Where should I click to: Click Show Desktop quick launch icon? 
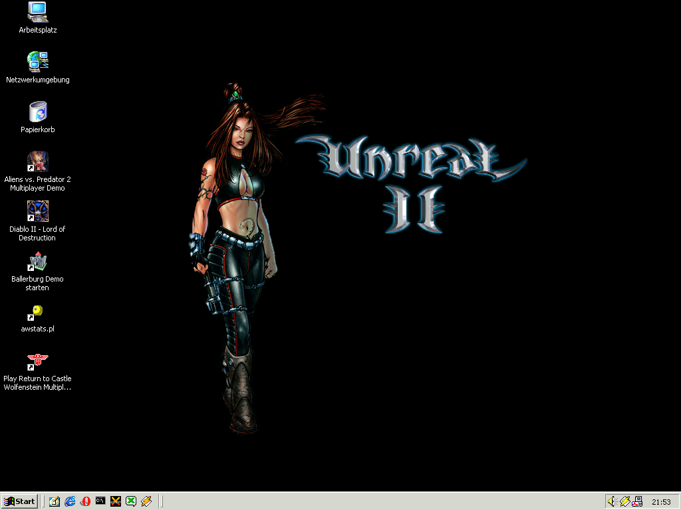[x=55, y=501]
